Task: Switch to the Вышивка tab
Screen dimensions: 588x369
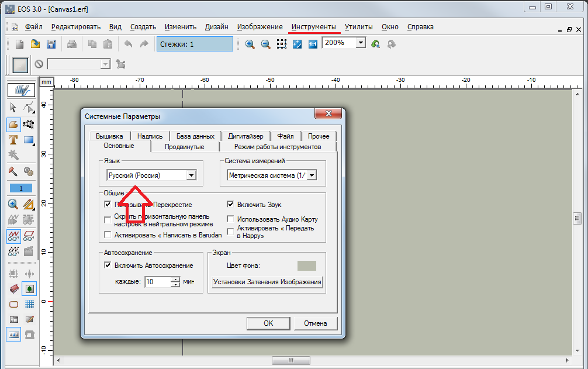Action: pos(109,136)
